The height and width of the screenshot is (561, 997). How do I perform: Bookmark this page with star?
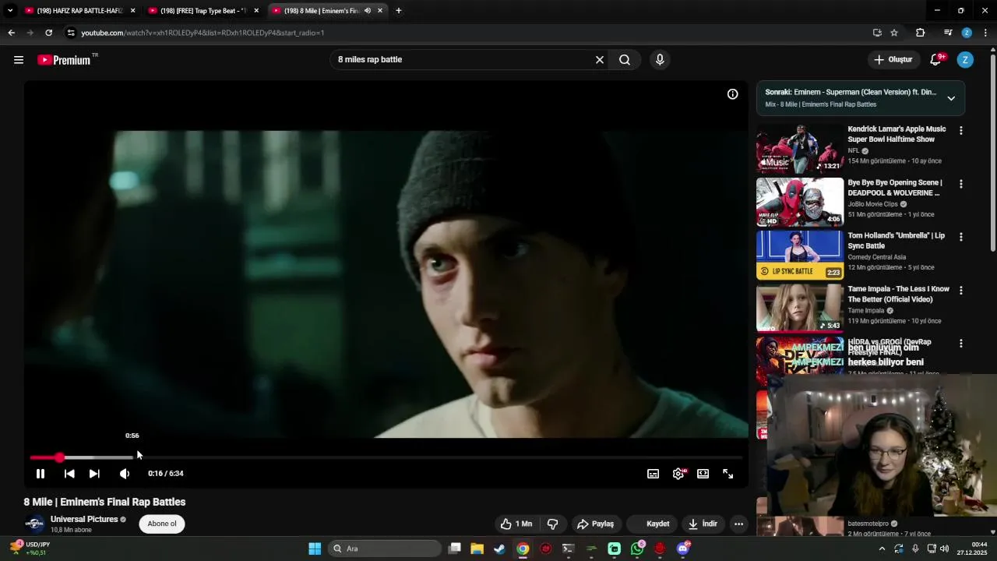click(x=894, y=33)
